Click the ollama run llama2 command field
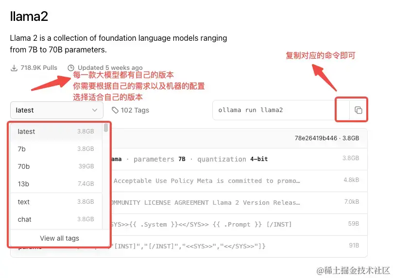 281,110
